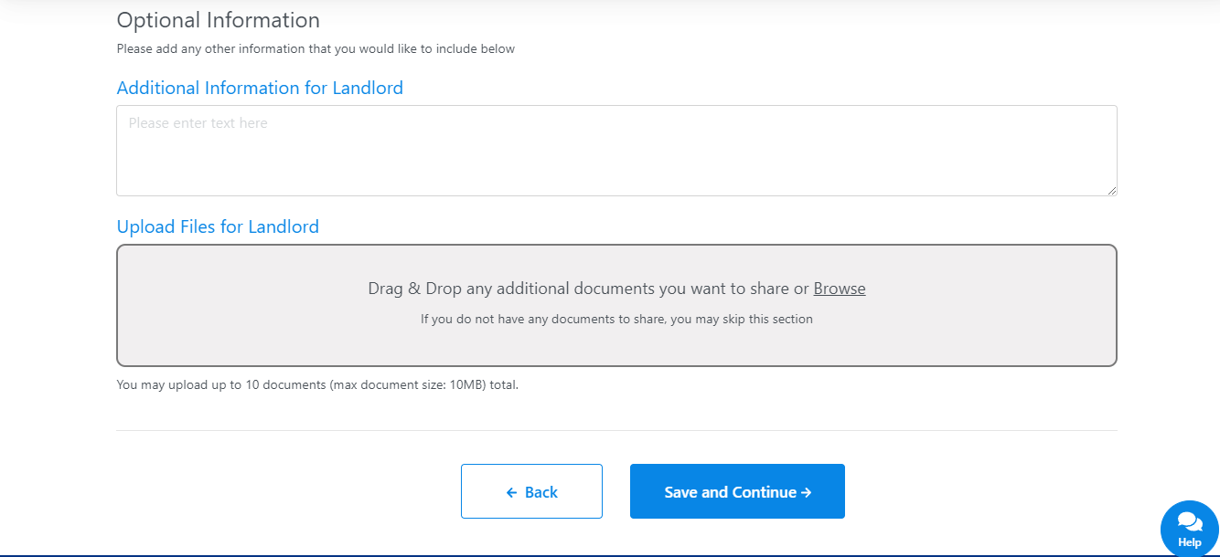
Task: Open the Browse file link
Action: (x=840, y=289)
